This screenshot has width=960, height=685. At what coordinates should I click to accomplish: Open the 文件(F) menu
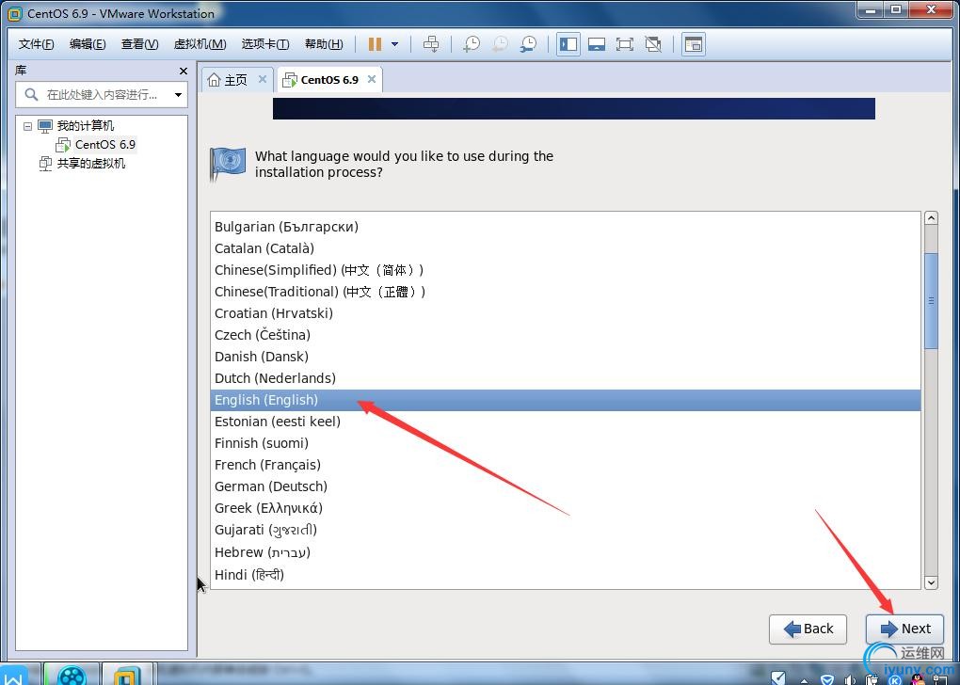point(36,44)
